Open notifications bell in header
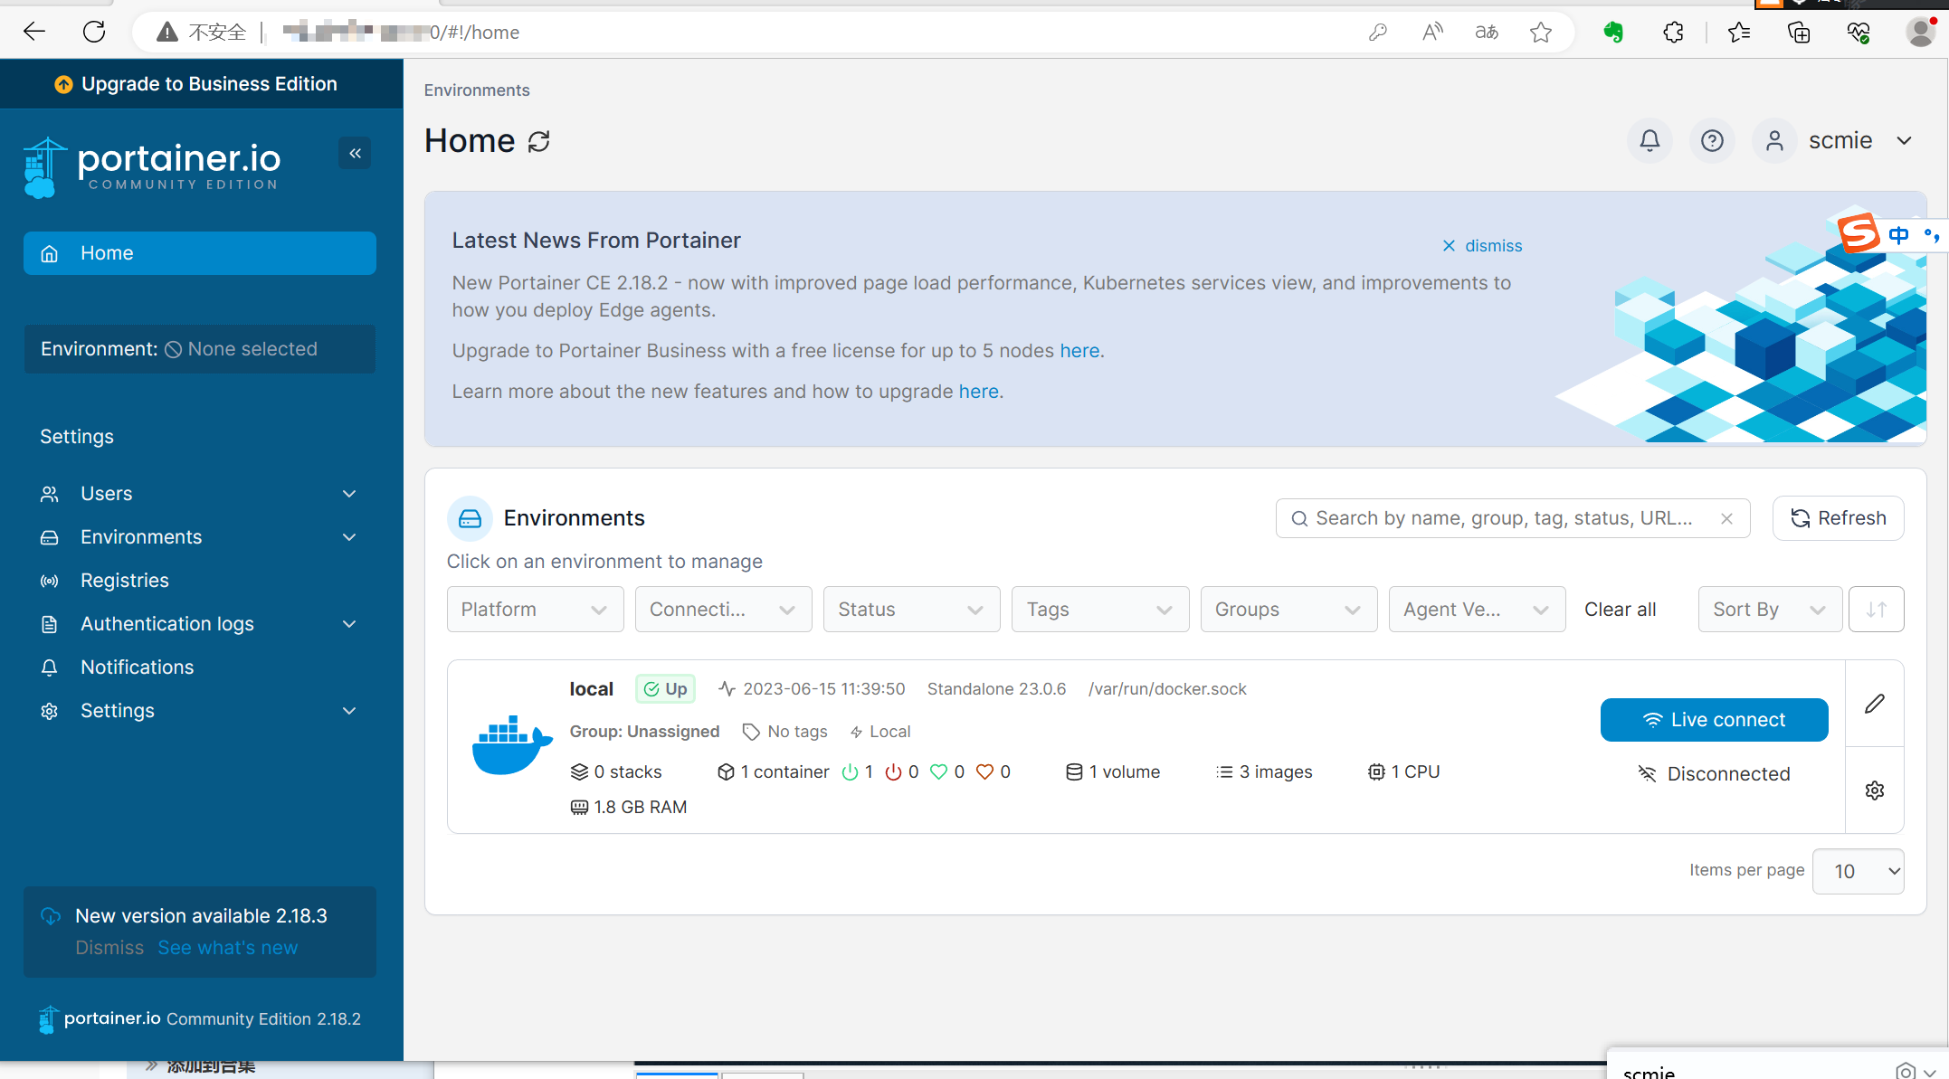1949x1079 pixels. pos(1650,141)
